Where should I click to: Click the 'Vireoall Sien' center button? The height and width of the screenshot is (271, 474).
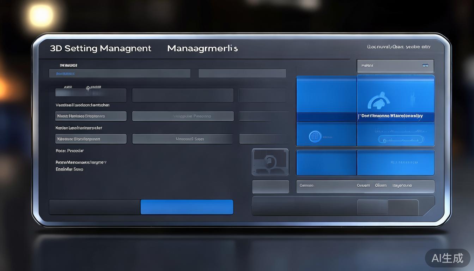tap(183, 139)
